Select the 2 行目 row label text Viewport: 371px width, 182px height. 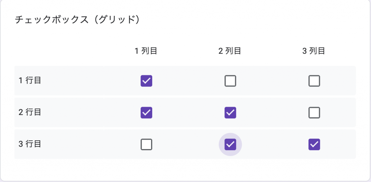30,112
